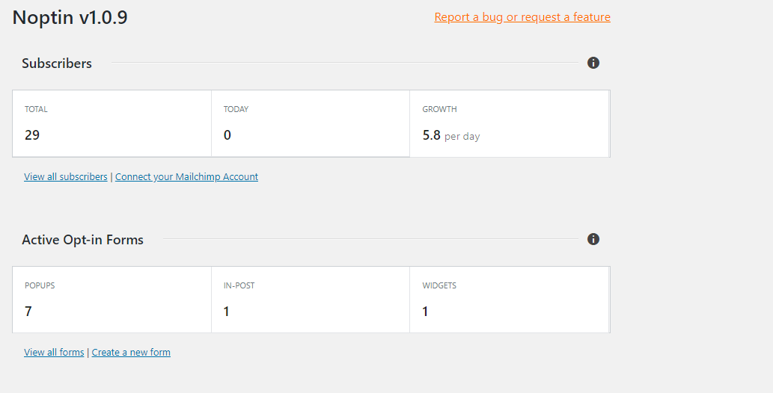
Task: Open the Report a bug or request a feature link
Action: pos(522,17)
